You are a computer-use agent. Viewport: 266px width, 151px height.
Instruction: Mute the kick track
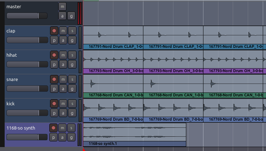point(63,104)
